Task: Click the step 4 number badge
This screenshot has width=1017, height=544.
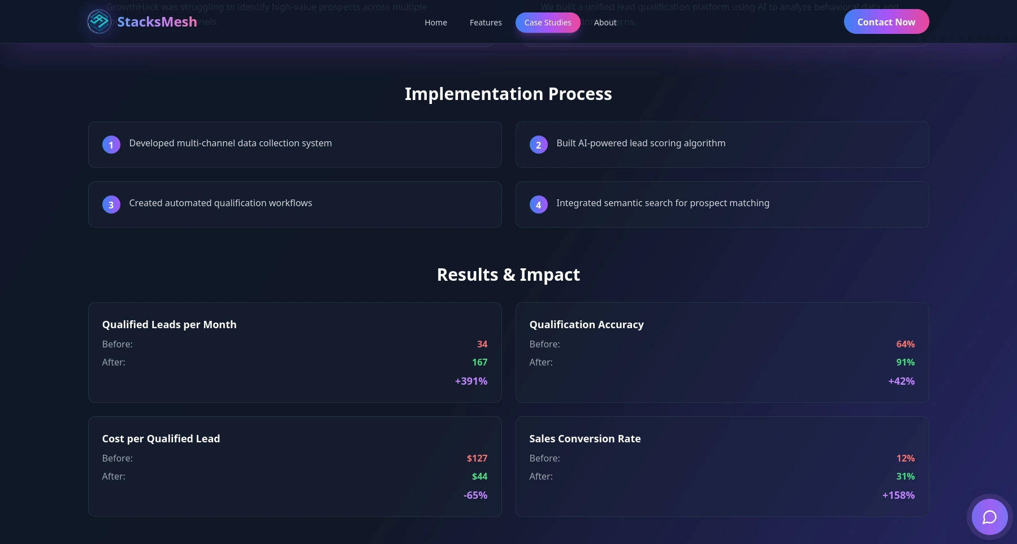Action: [539, 204]
